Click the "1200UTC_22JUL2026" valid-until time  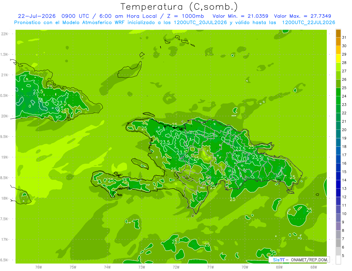click(309, 23)
